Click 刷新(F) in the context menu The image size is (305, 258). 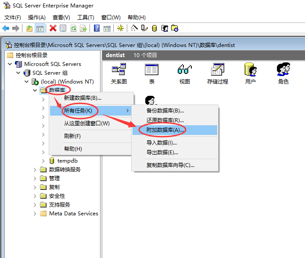tap(91, 136)
